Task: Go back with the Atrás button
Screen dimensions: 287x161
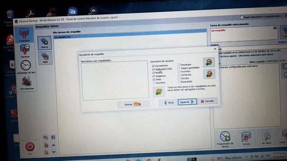Action: [169, 103]
